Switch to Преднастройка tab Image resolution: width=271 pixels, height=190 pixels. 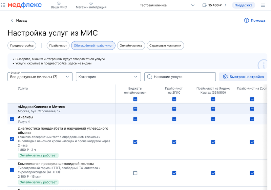[x=22, y=45]
